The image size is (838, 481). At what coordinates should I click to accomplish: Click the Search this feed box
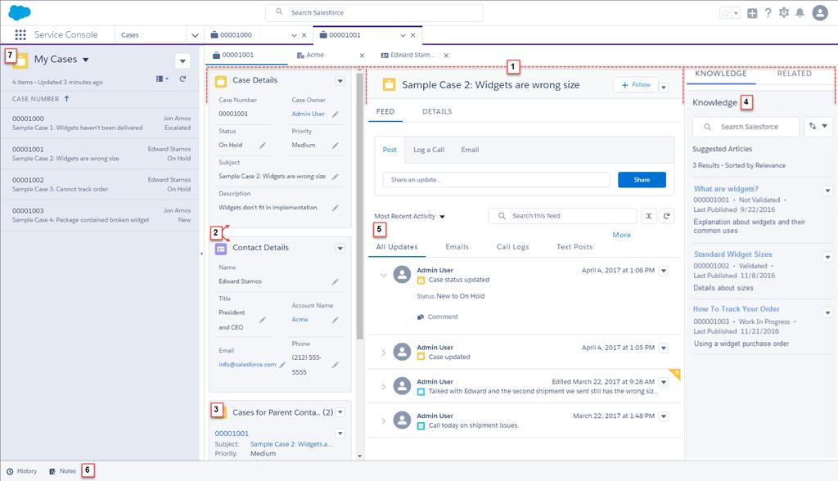click(562, 216)
